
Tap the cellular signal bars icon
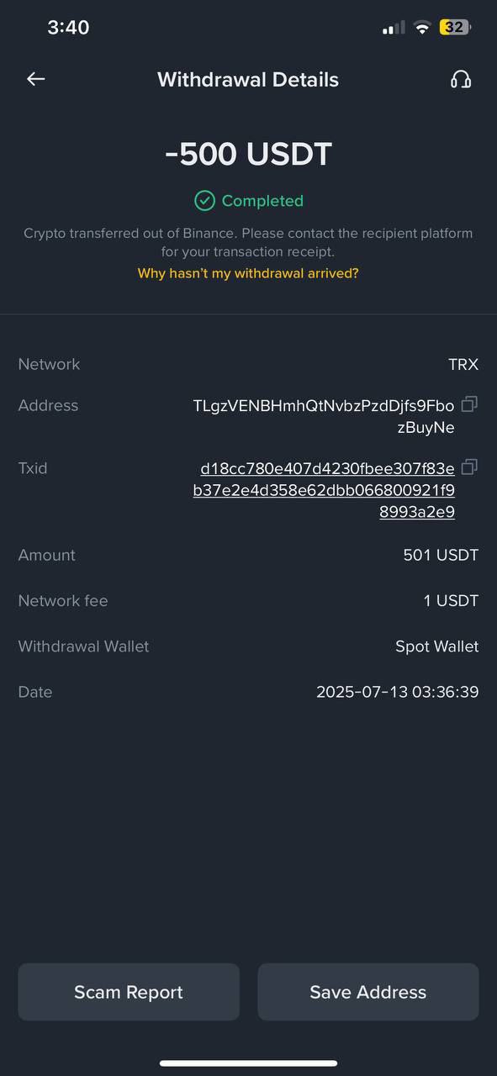[394, 28]
